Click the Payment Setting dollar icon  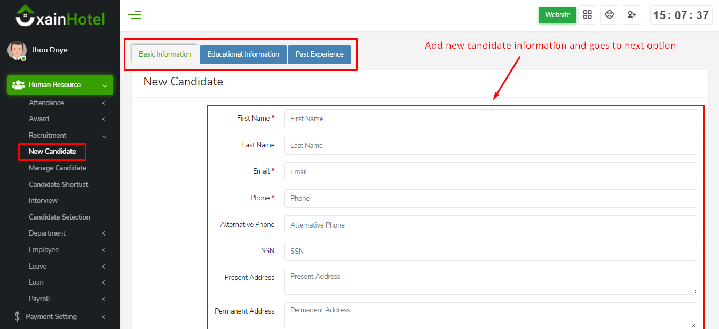tap(18, 317)
